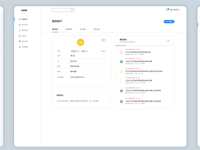
Task: Open 我的消息 via the bell icon
Action: pos(20,30)
